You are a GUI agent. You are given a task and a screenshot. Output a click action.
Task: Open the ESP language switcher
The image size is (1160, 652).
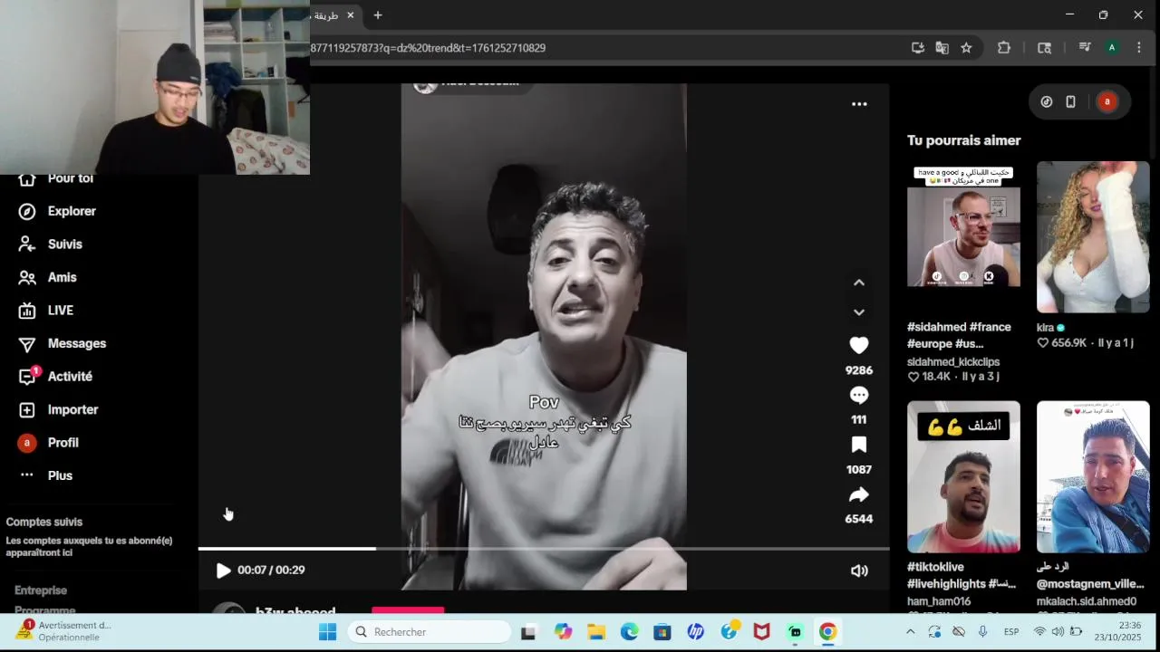(x=1010, y=632)
